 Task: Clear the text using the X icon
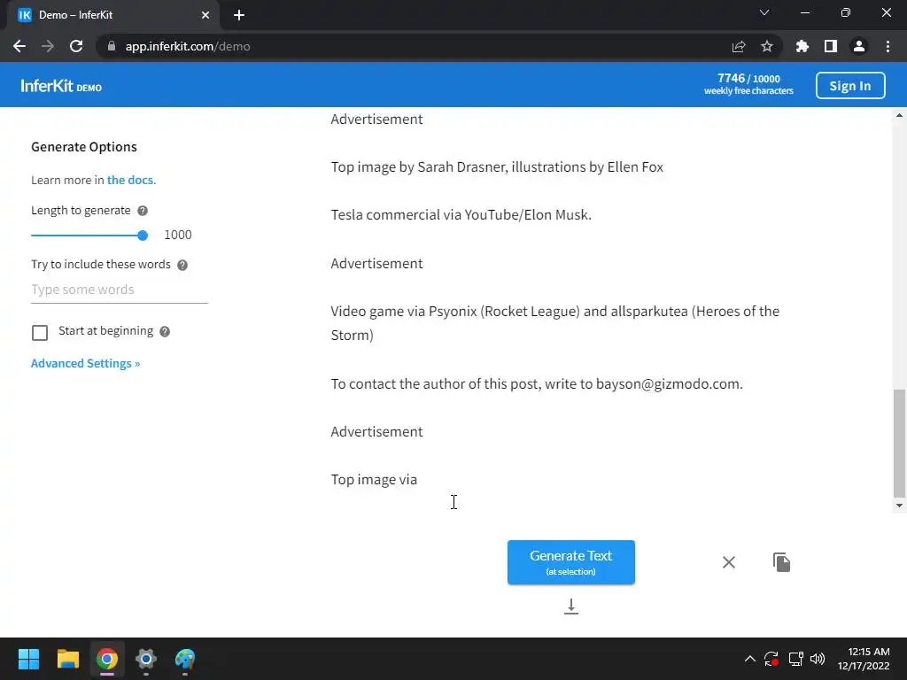729,562
